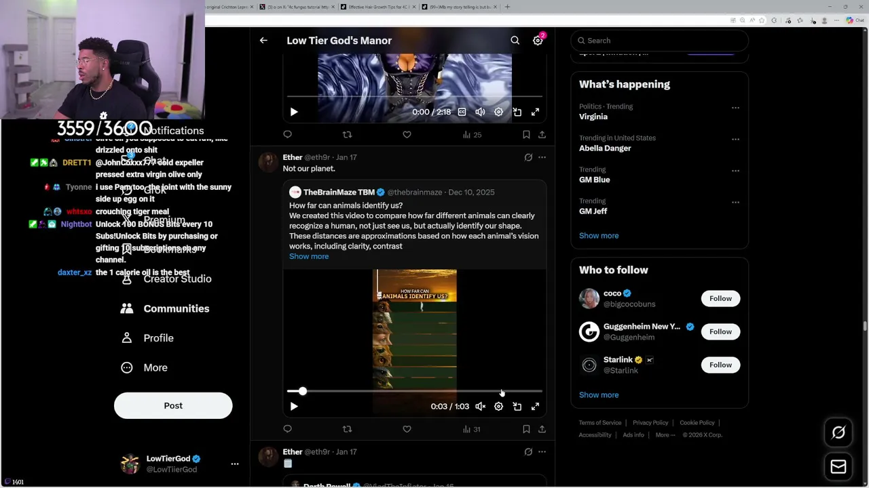Open Creator Studio in left navigation

pyautogui.click(x=166, y=279)
